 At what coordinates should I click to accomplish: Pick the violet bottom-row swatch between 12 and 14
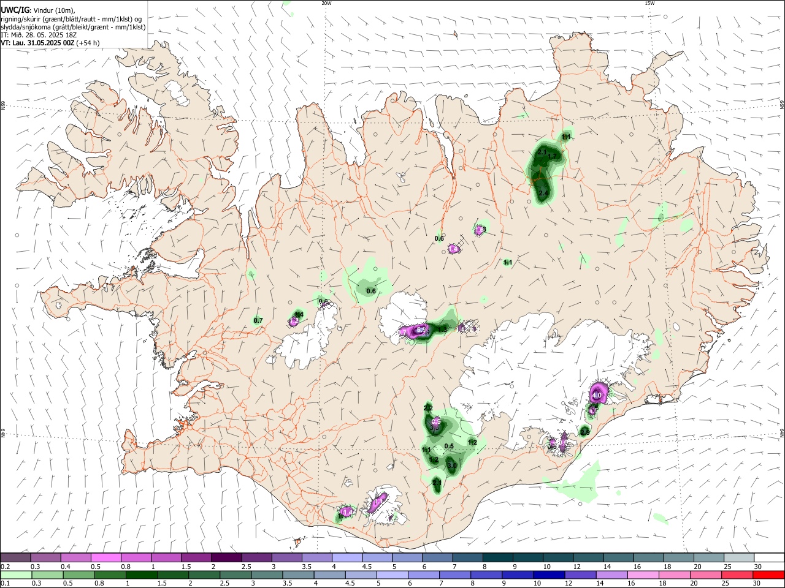[580, 575]
